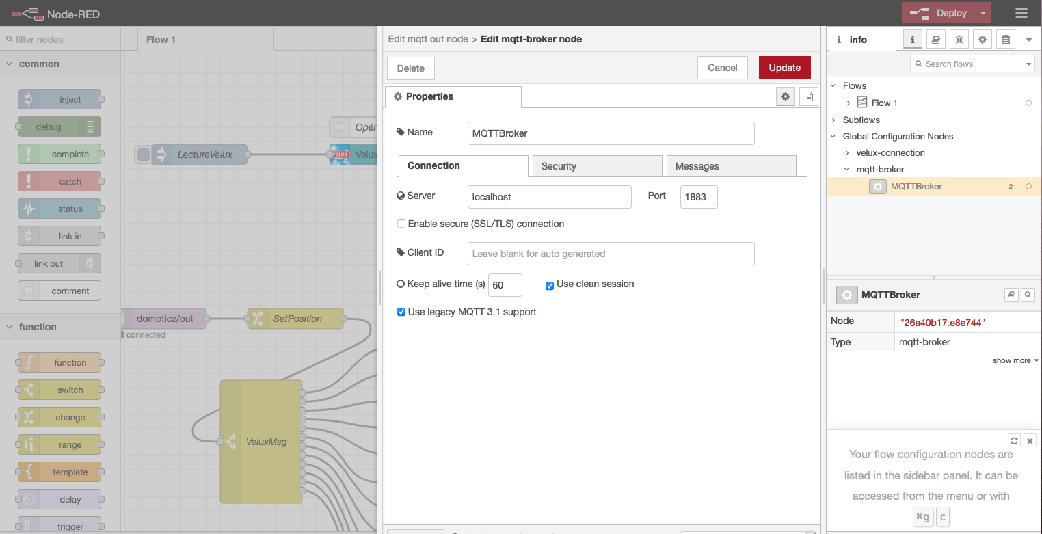
Task: Disable Use legacy MQTT 3.1 support
Action: tap(401, 312)
